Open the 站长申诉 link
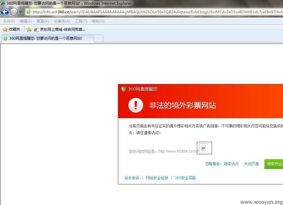This screenshot has height=205, width=283. 132,178
